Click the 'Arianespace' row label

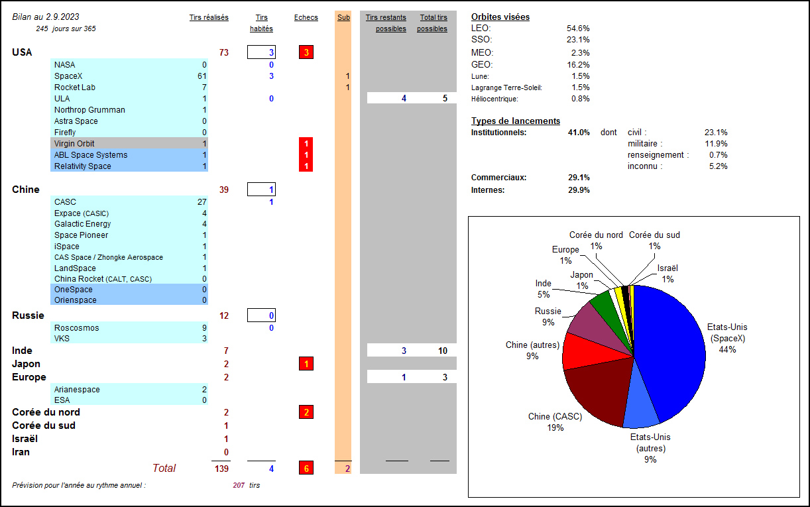(x=77, y=390)
